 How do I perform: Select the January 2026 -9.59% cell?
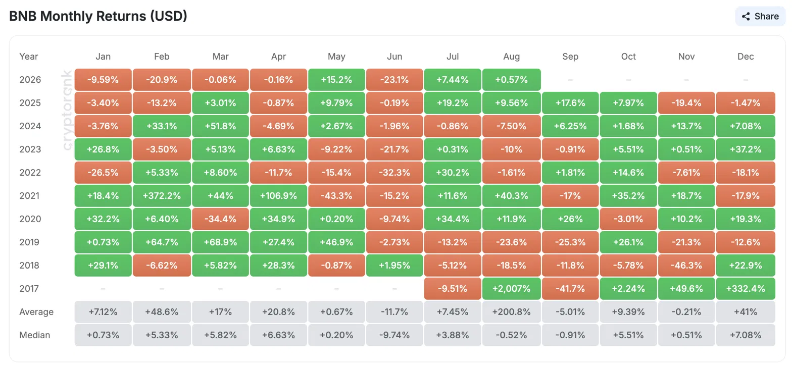103,80
